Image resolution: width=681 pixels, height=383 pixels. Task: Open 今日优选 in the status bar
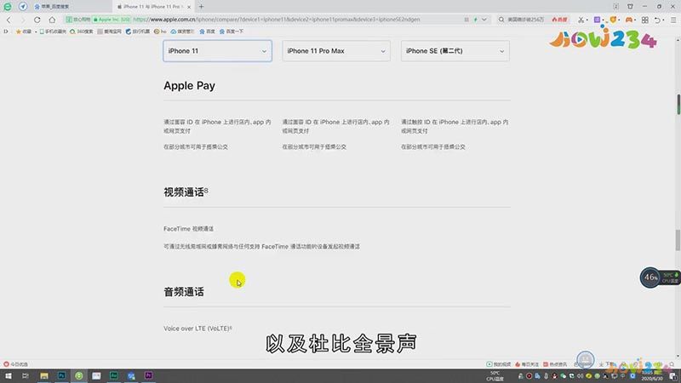coord(15,364)
